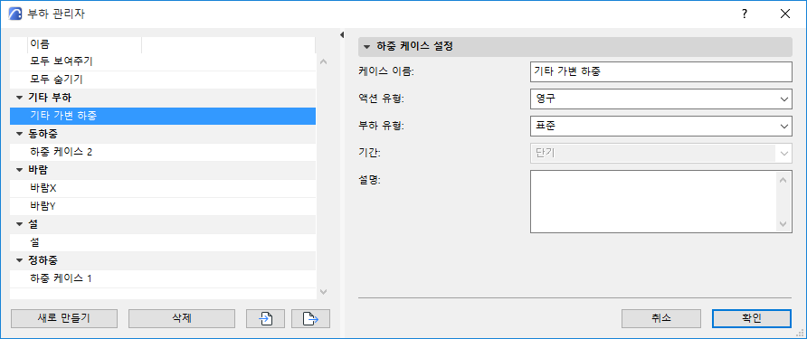Click the 취소 button
The image size is (807, 339).
660,318
